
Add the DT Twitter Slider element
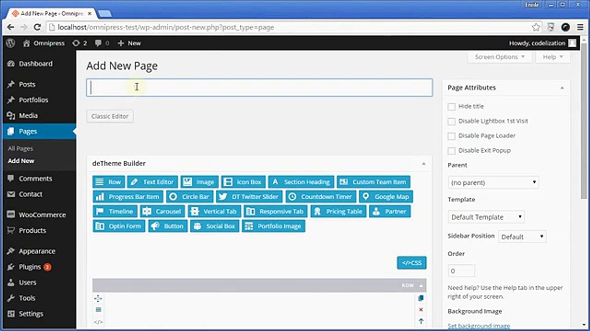click(249, 197)
